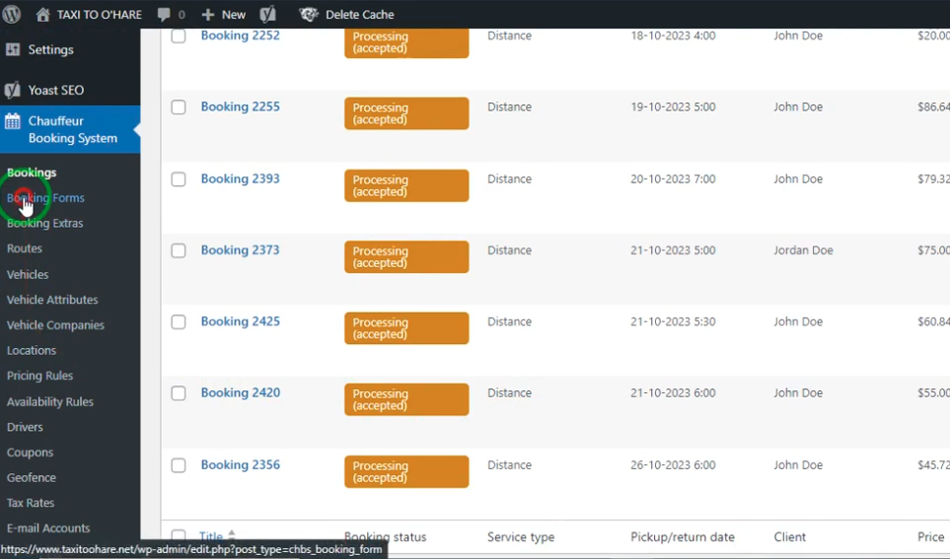Click the Delete Cache cheetah icon

click(309, 14)
